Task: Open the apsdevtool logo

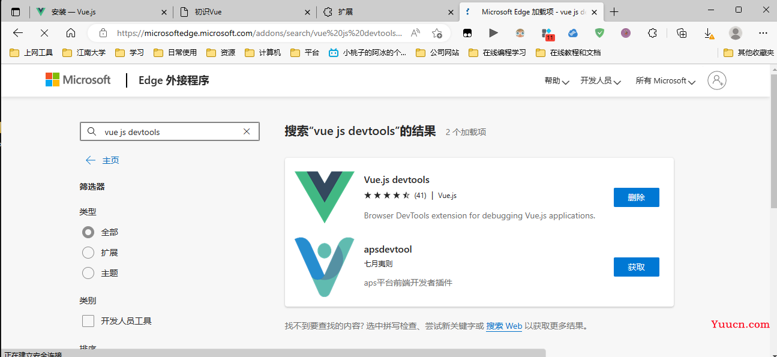Action: point(325,267)
